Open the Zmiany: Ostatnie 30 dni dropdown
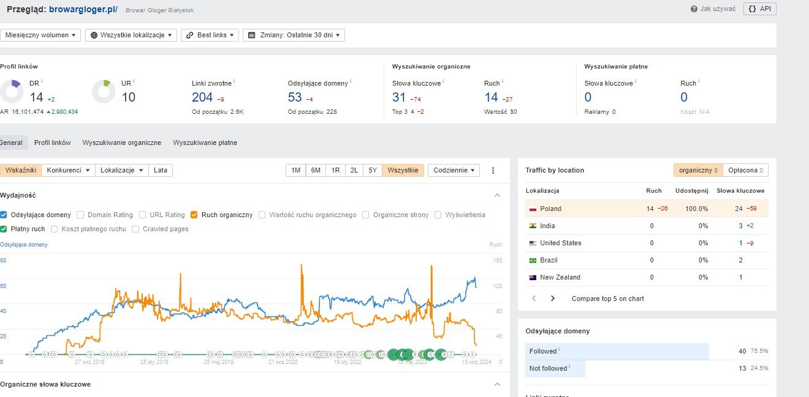This screenshot has height=397, width=809. pos(294,35)
